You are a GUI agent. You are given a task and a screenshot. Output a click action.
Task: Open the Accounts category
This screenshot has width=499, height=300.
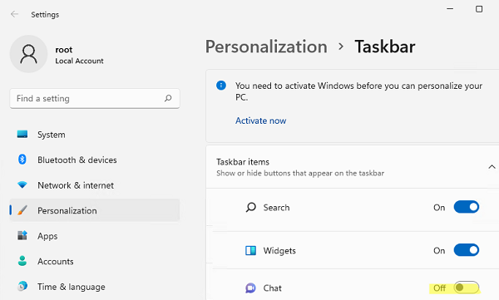pos(95,261)
